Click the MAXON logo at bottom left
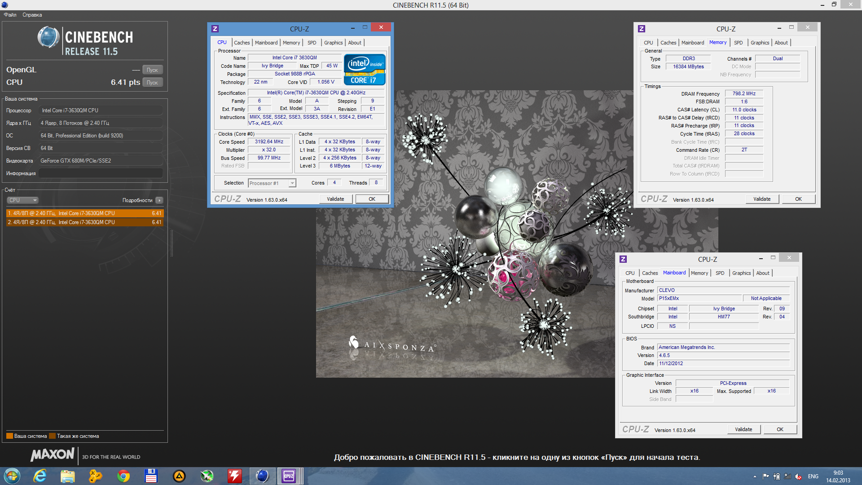Viewport: 862px width, 485px height. click(x=52, y=455)
